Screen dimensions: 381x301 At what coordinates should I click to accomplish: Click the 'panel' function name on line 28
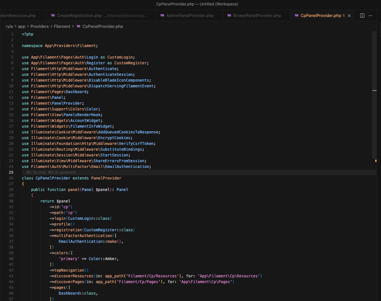74,190
